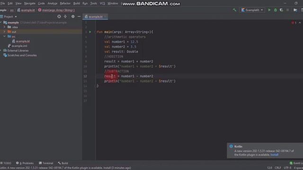The width and height of the screenshot is (303, 170).
Task: Click the run gutter arrow next to fun main
Action: 90,32
